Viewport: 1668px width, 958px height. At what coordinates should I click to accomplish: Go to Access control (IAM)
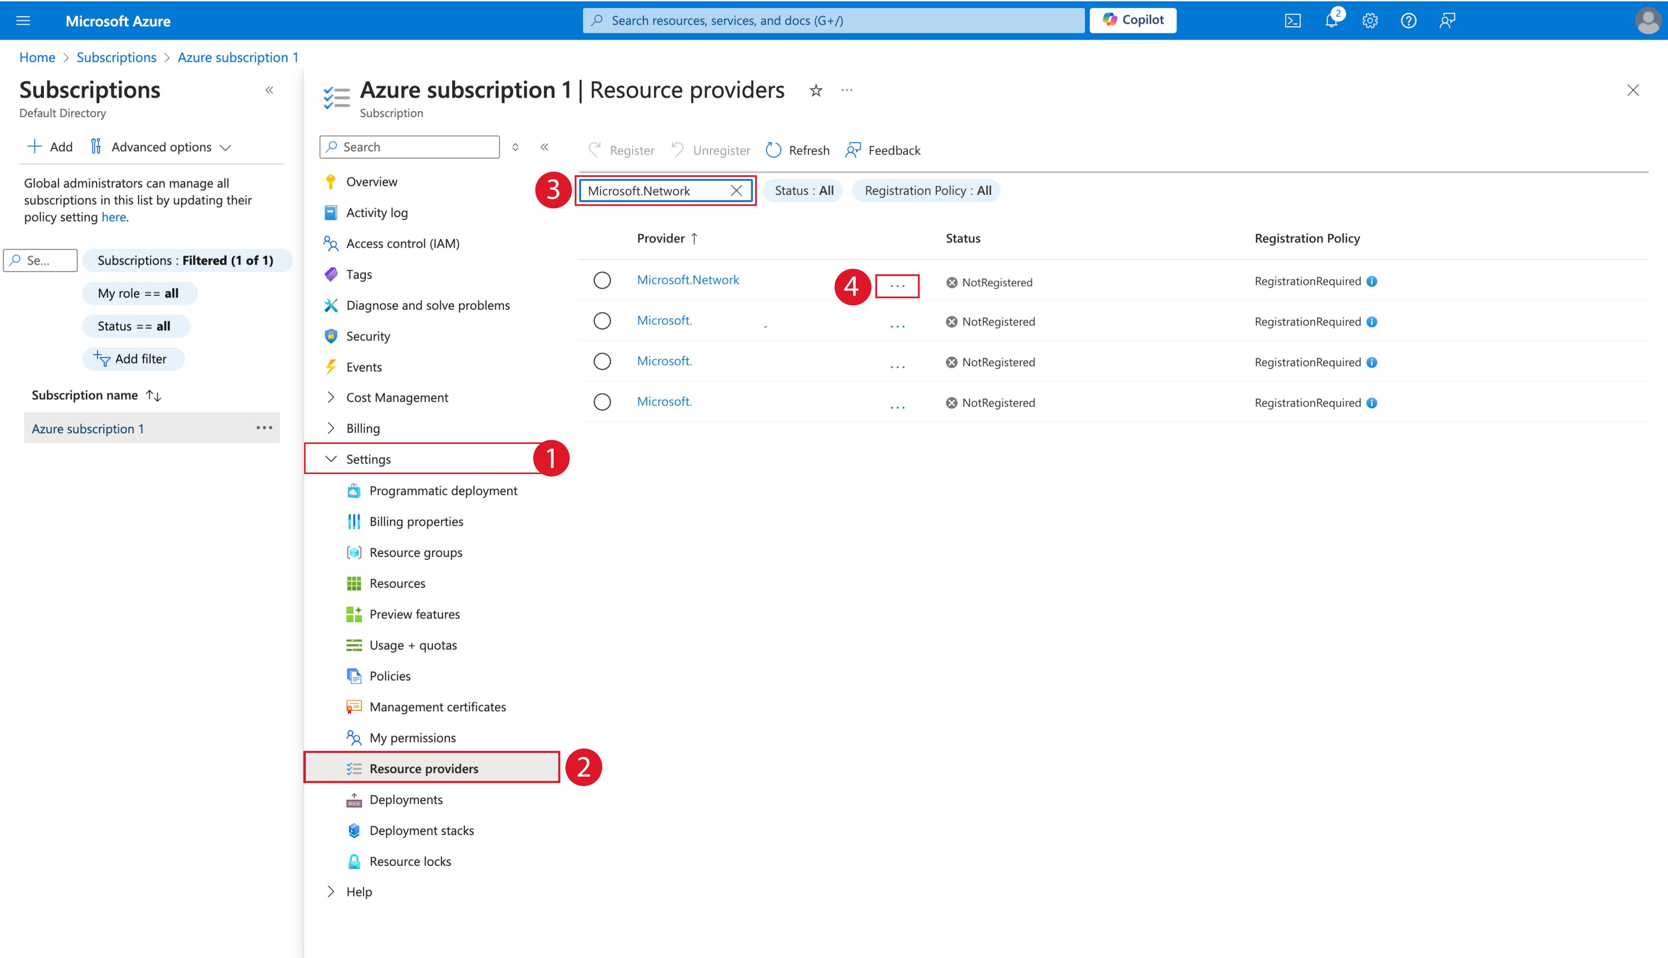click(x=402, y=244)
